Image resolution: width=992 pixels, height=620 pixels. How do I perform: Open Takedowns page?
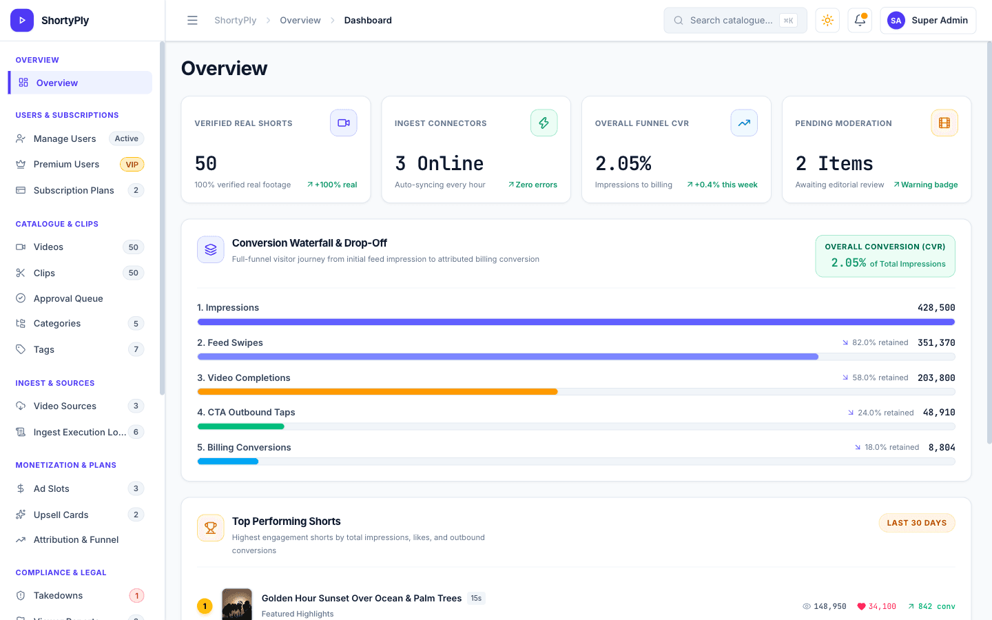80,595
